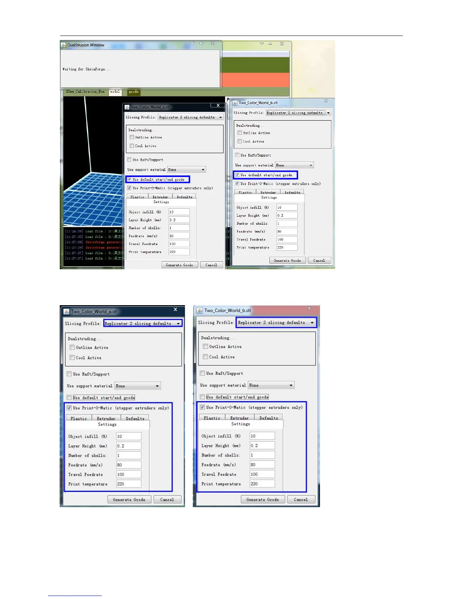Close the enlarged Two_Color_World_b.stl dialog
Image resolution: width=463 pixels, height=599 pixels.
pyautogui.click(x=309, y=309)
